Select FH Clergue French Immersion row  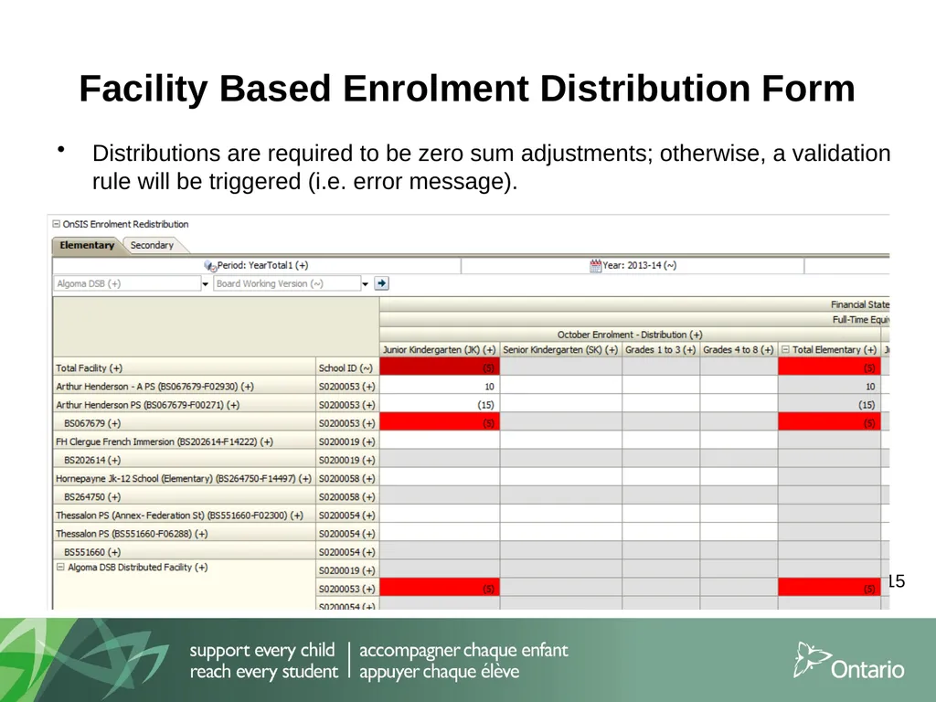184,441
